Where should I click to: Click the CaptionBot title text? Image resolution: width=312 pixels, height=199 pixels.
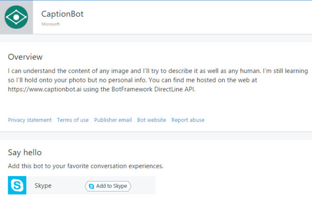point(62,14)
